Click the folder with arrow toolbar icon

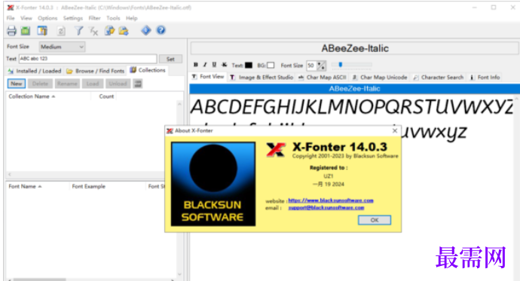[124, 31]
